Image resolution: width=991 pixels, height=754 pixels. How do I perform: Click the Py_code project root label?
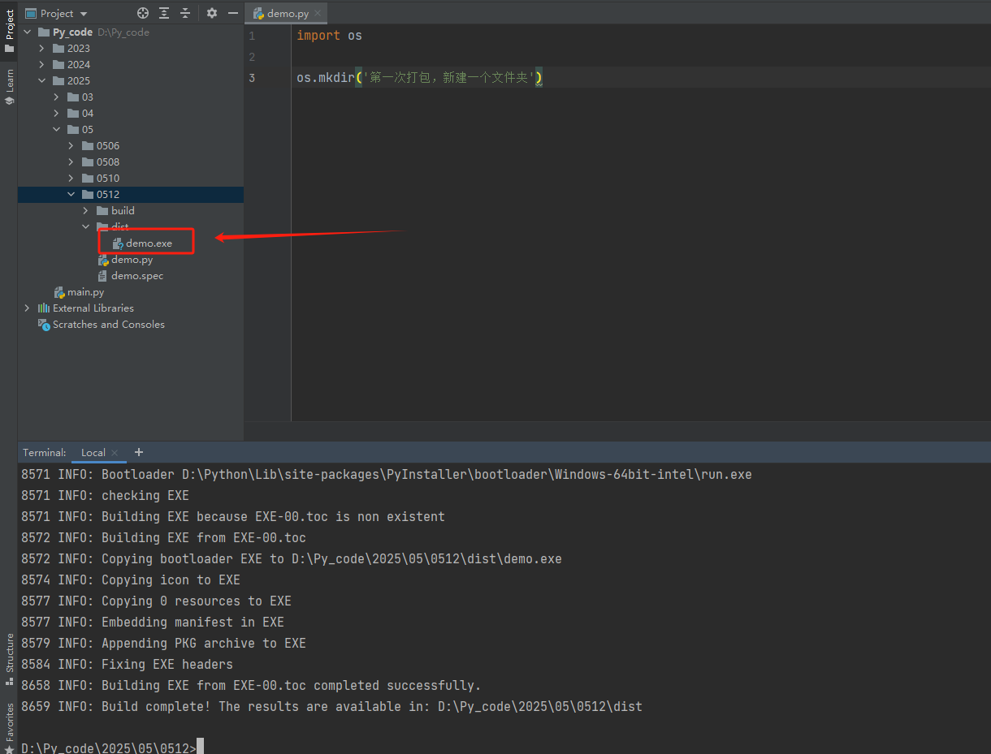click(72, 32)
